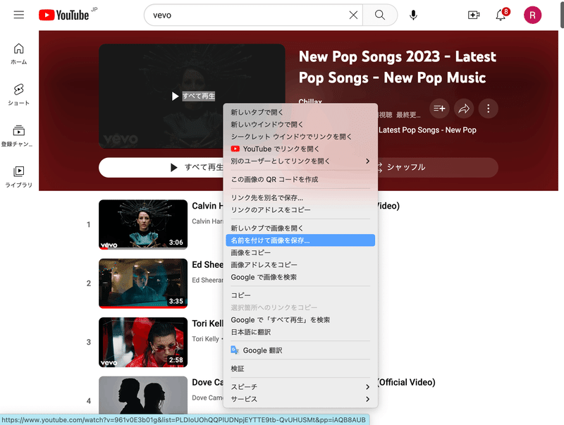The height and width of the screenshot is (425, 564).
Task: Click すべて再生 white button
Action: 161,168
